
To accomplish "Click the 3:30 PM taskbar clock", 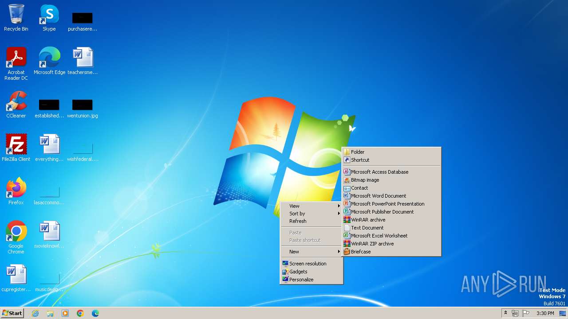I will [x=545, y=313].
